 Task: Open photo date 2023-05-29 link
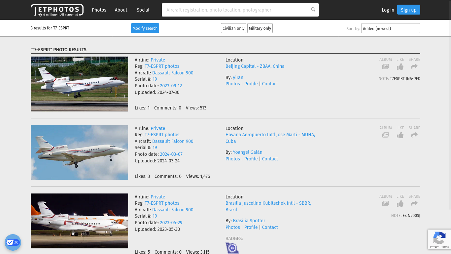171,223
